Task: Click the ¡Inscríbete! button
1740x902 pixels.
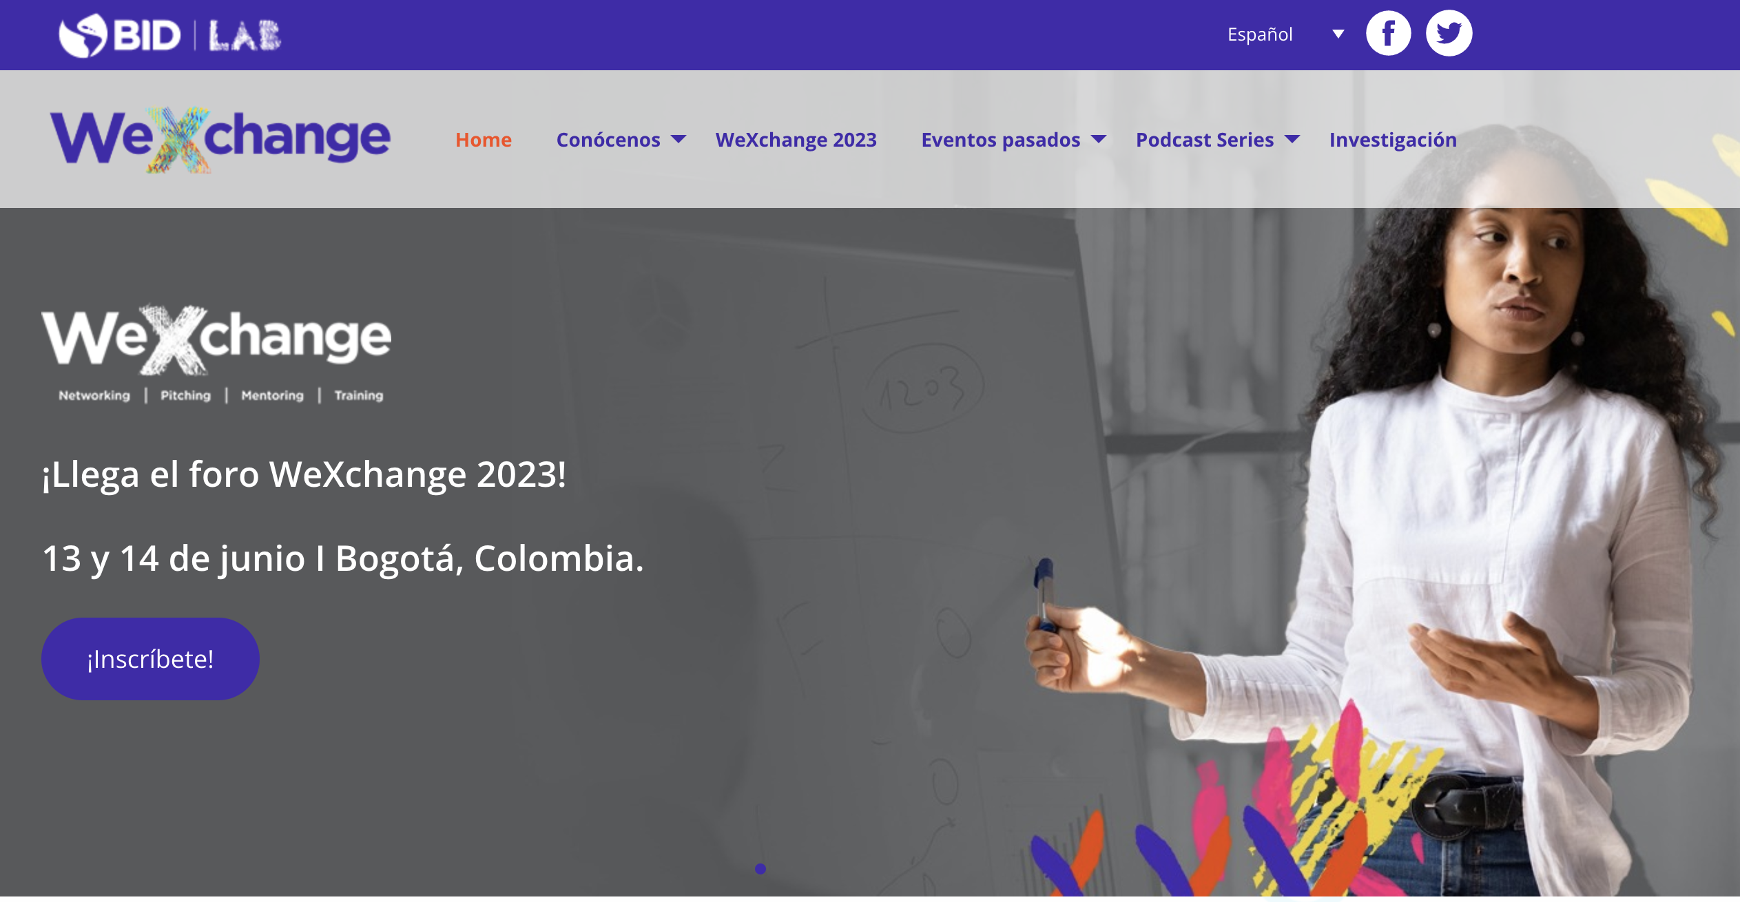Action: (150, 659)
